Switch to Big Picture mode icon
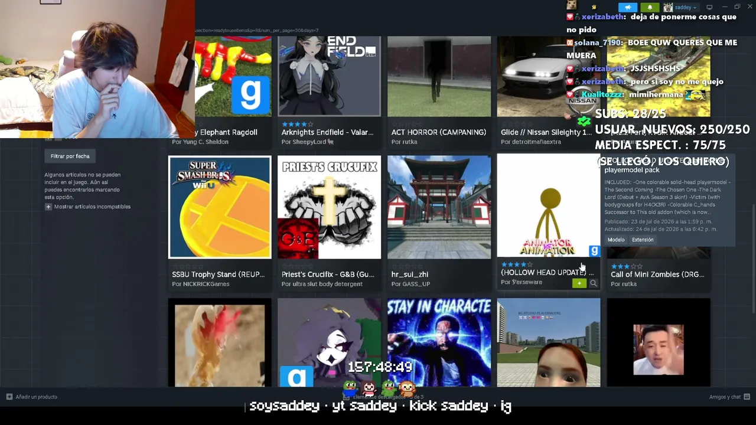The width and height of the screenshot is (756, 425). [x=709, y=7]
